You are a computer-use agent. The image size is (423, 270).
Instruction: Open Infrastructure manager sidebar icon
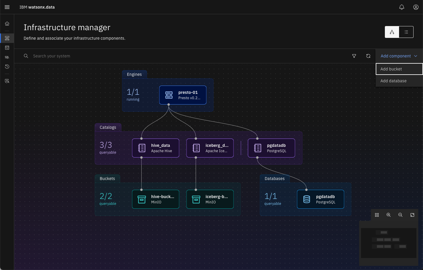point(7,38)
